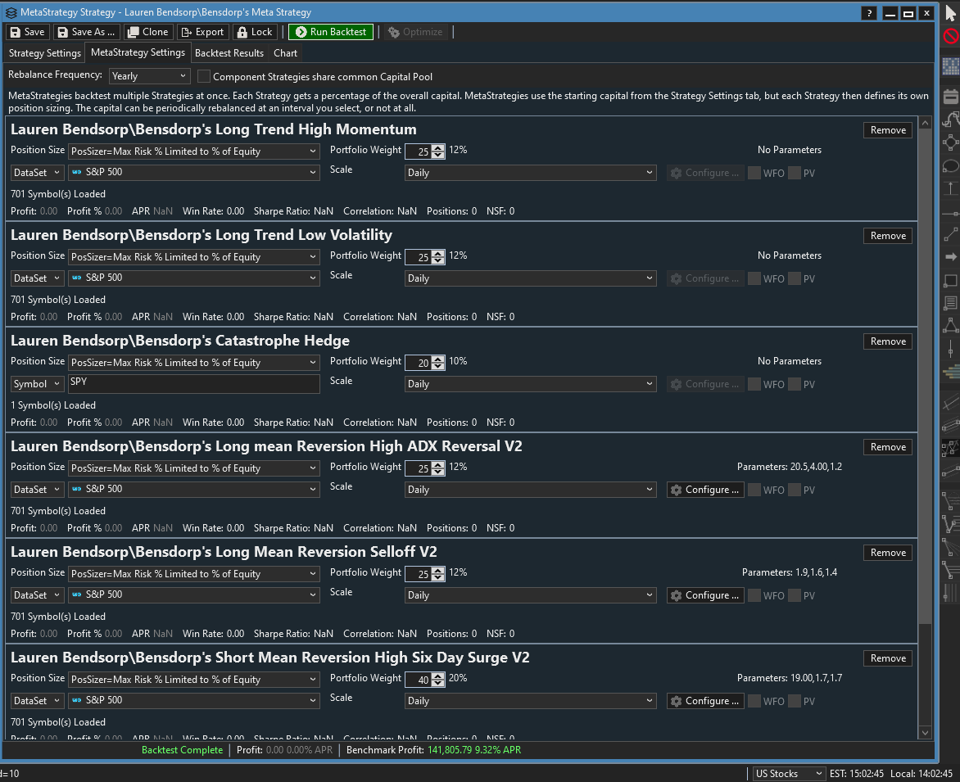This screenshot has width=960, height=782.
Task: Select the arrow drawing tool
Action: [x=950, y=257]
